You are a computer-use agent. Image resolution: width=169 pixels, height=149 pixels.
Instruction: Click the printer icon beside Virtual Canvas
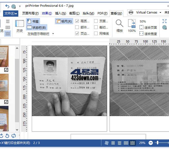point(131,12)
